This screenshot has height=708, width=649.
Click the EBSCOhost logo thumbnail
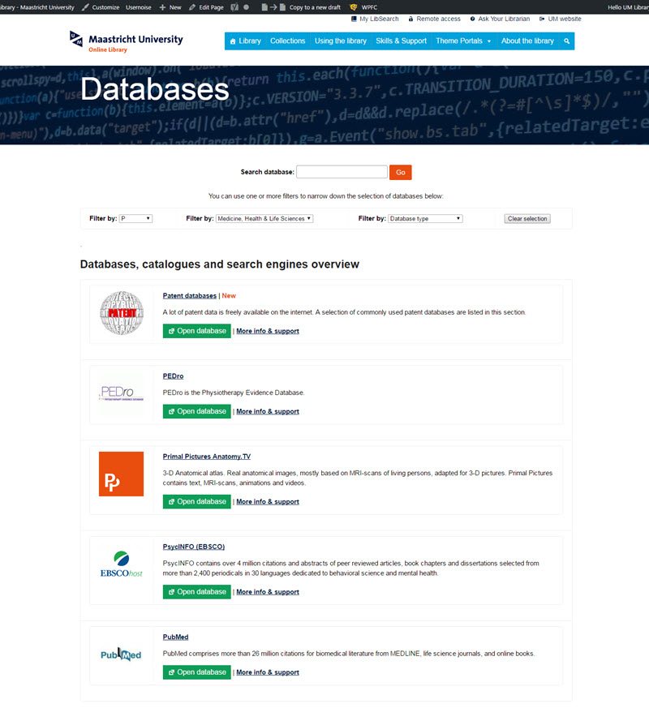[x=122, y=564]
